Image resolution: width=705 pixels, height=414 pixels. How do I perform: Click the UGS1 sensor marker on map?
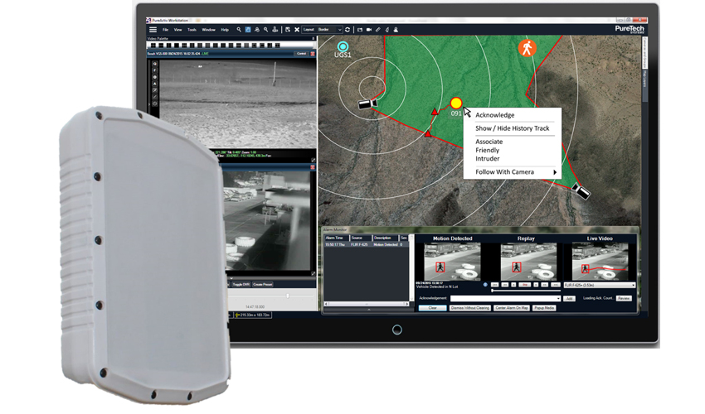click(343, 46)
